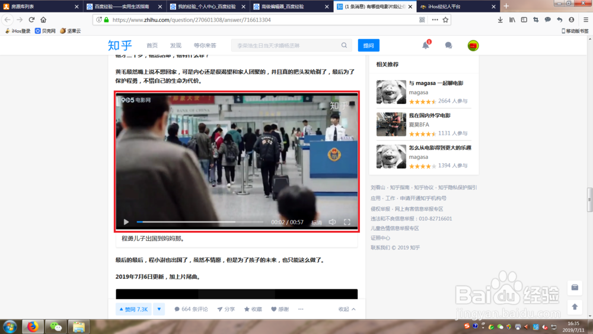Open Firefox from the taskbar

point(33,326)
